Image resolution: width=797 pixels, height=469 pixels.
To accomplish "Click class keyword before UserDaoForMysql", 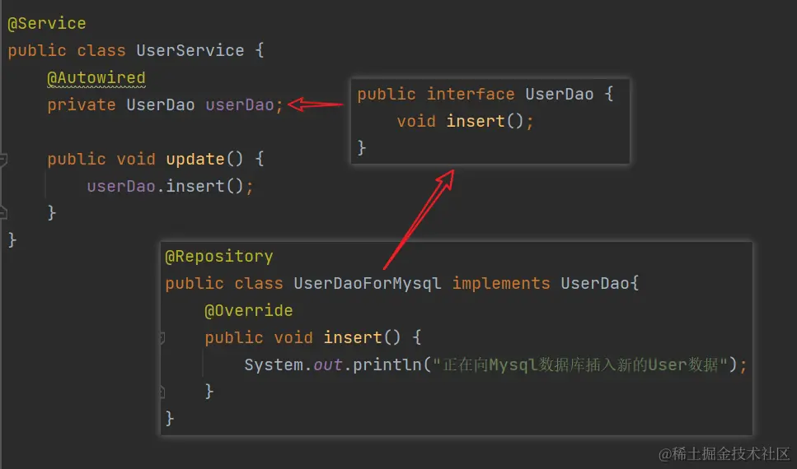I will pos(259,283).
